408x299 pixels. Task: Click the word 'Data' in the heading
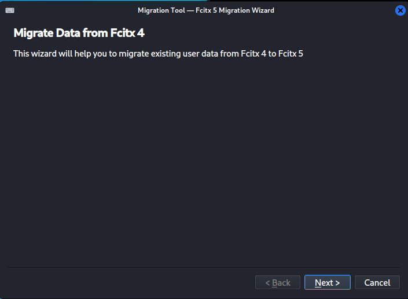tap(71, 33)
